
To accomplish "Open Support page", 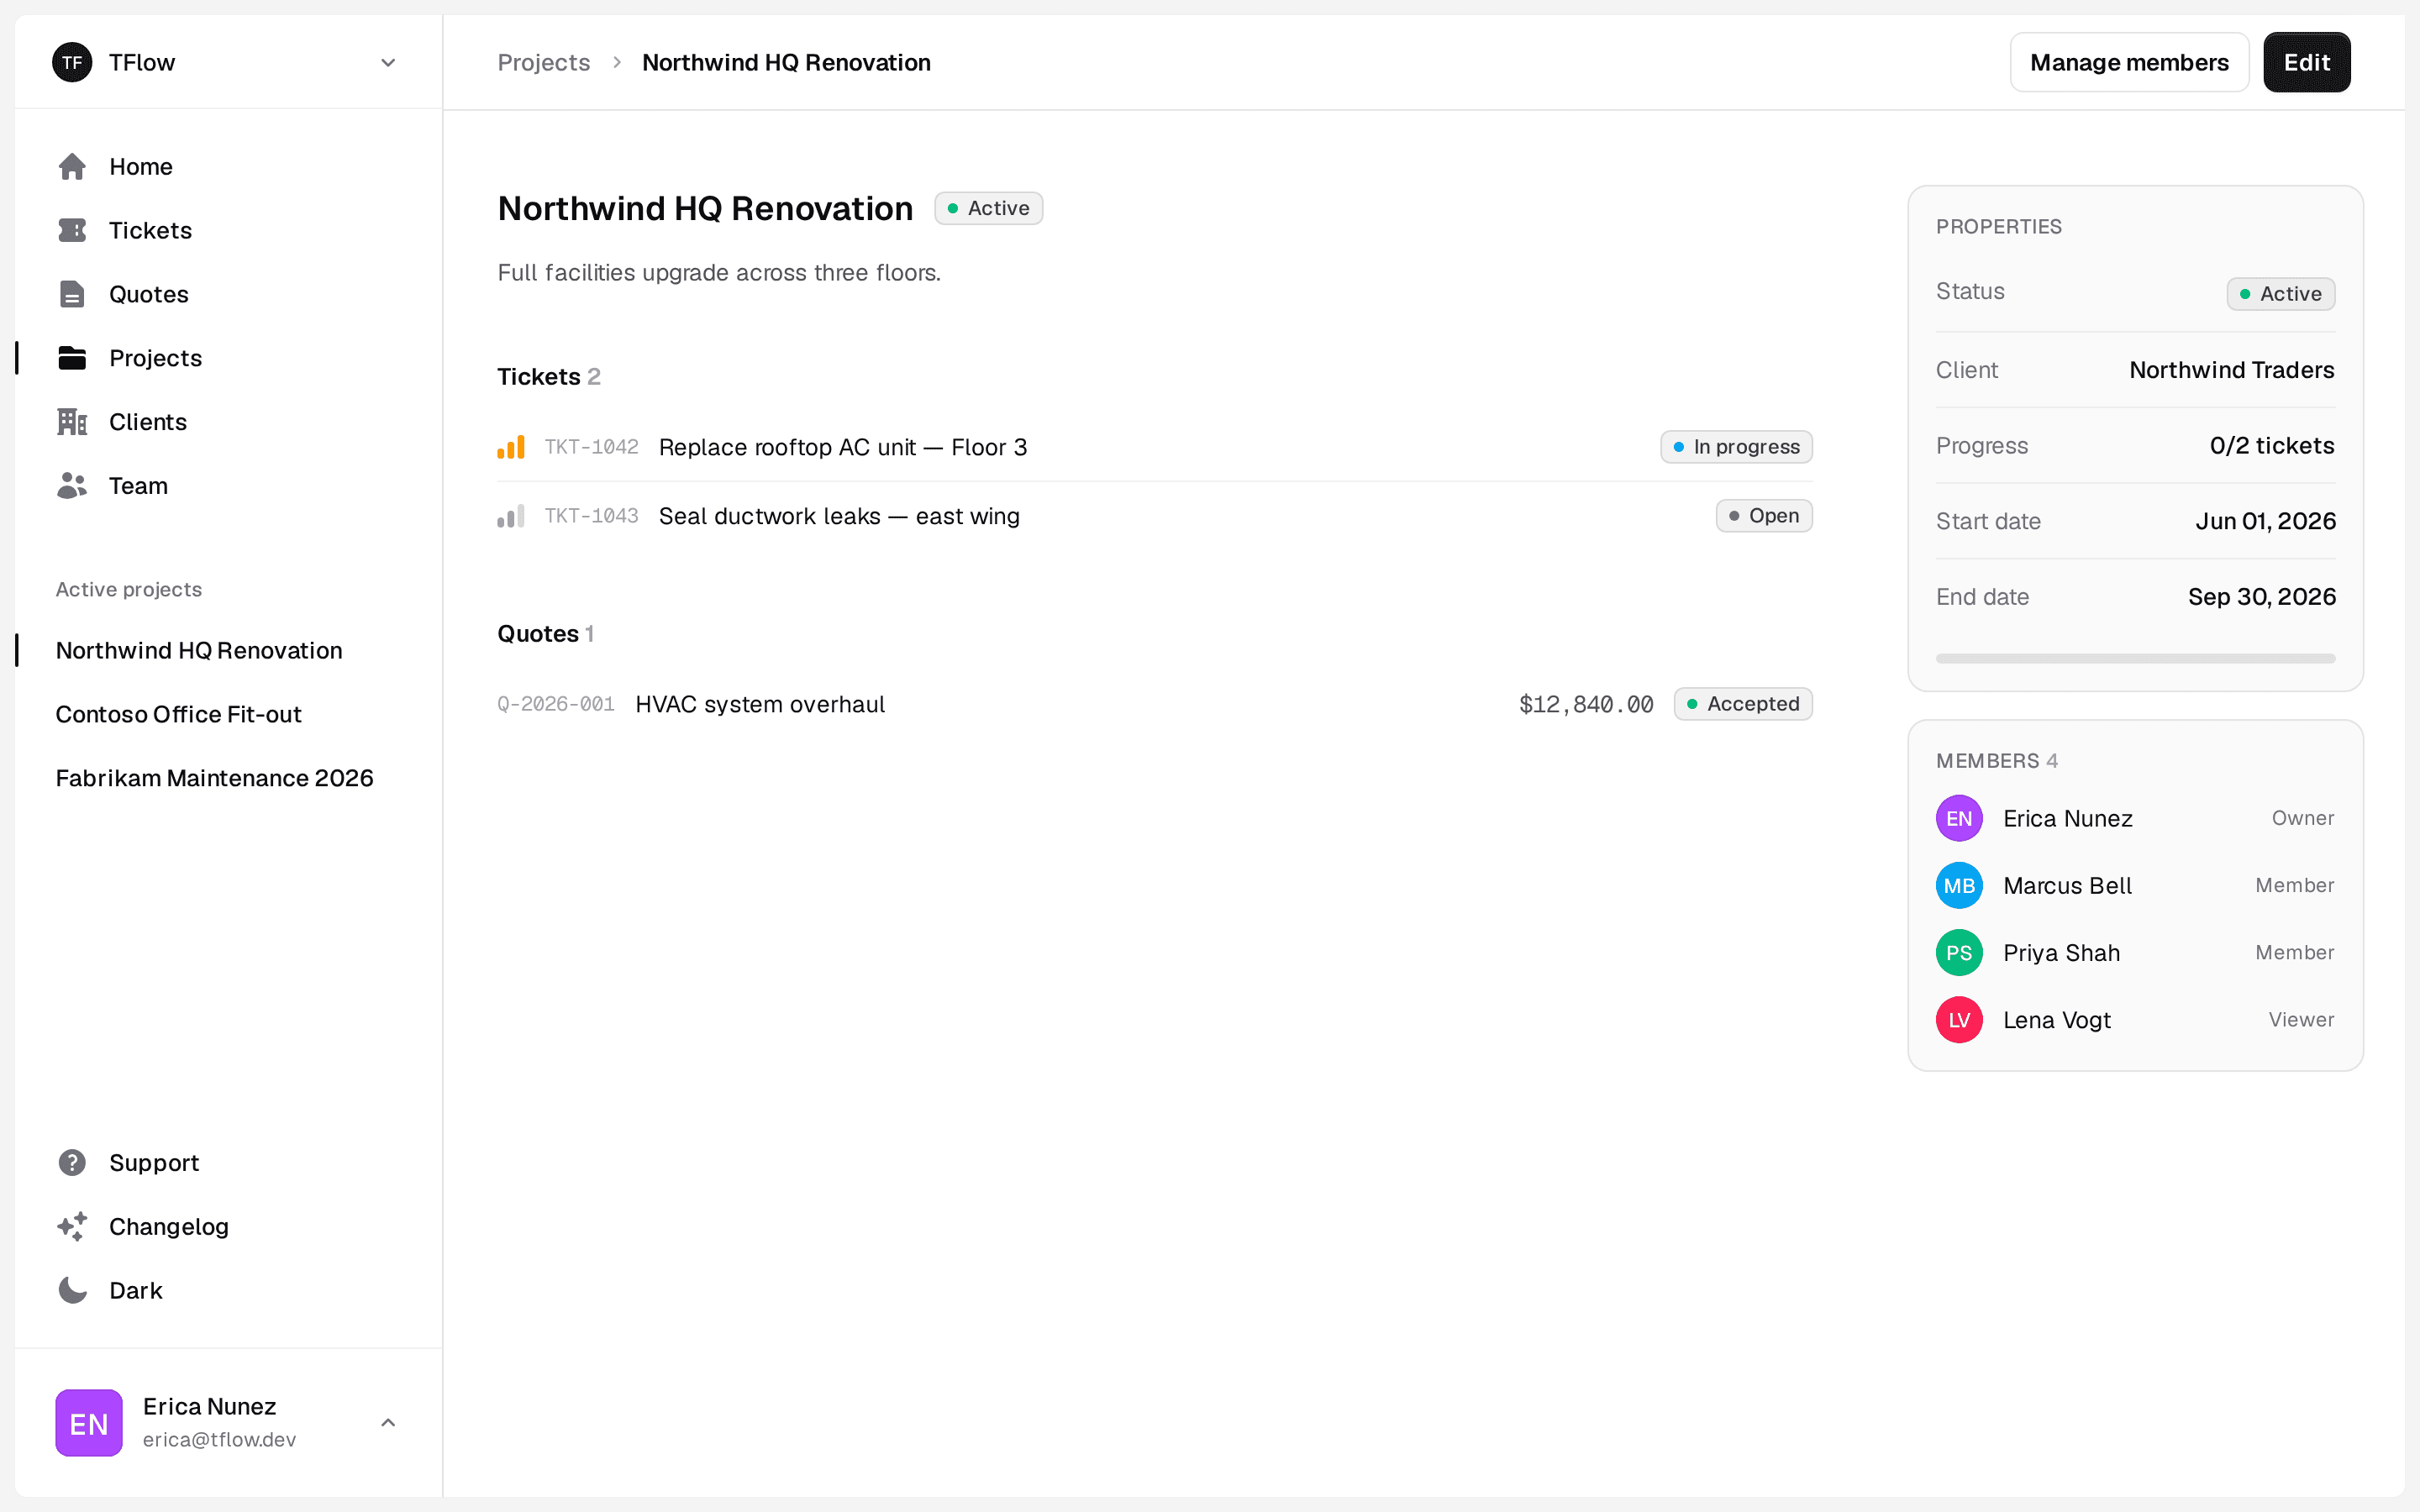I will 228,1162.
